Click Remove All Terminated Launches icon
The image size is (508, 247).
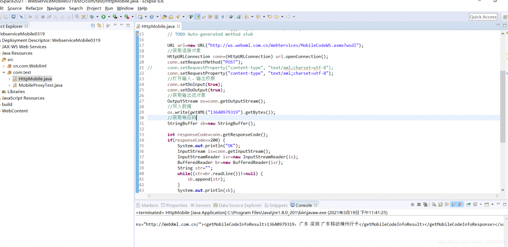[x=425, y=205]
